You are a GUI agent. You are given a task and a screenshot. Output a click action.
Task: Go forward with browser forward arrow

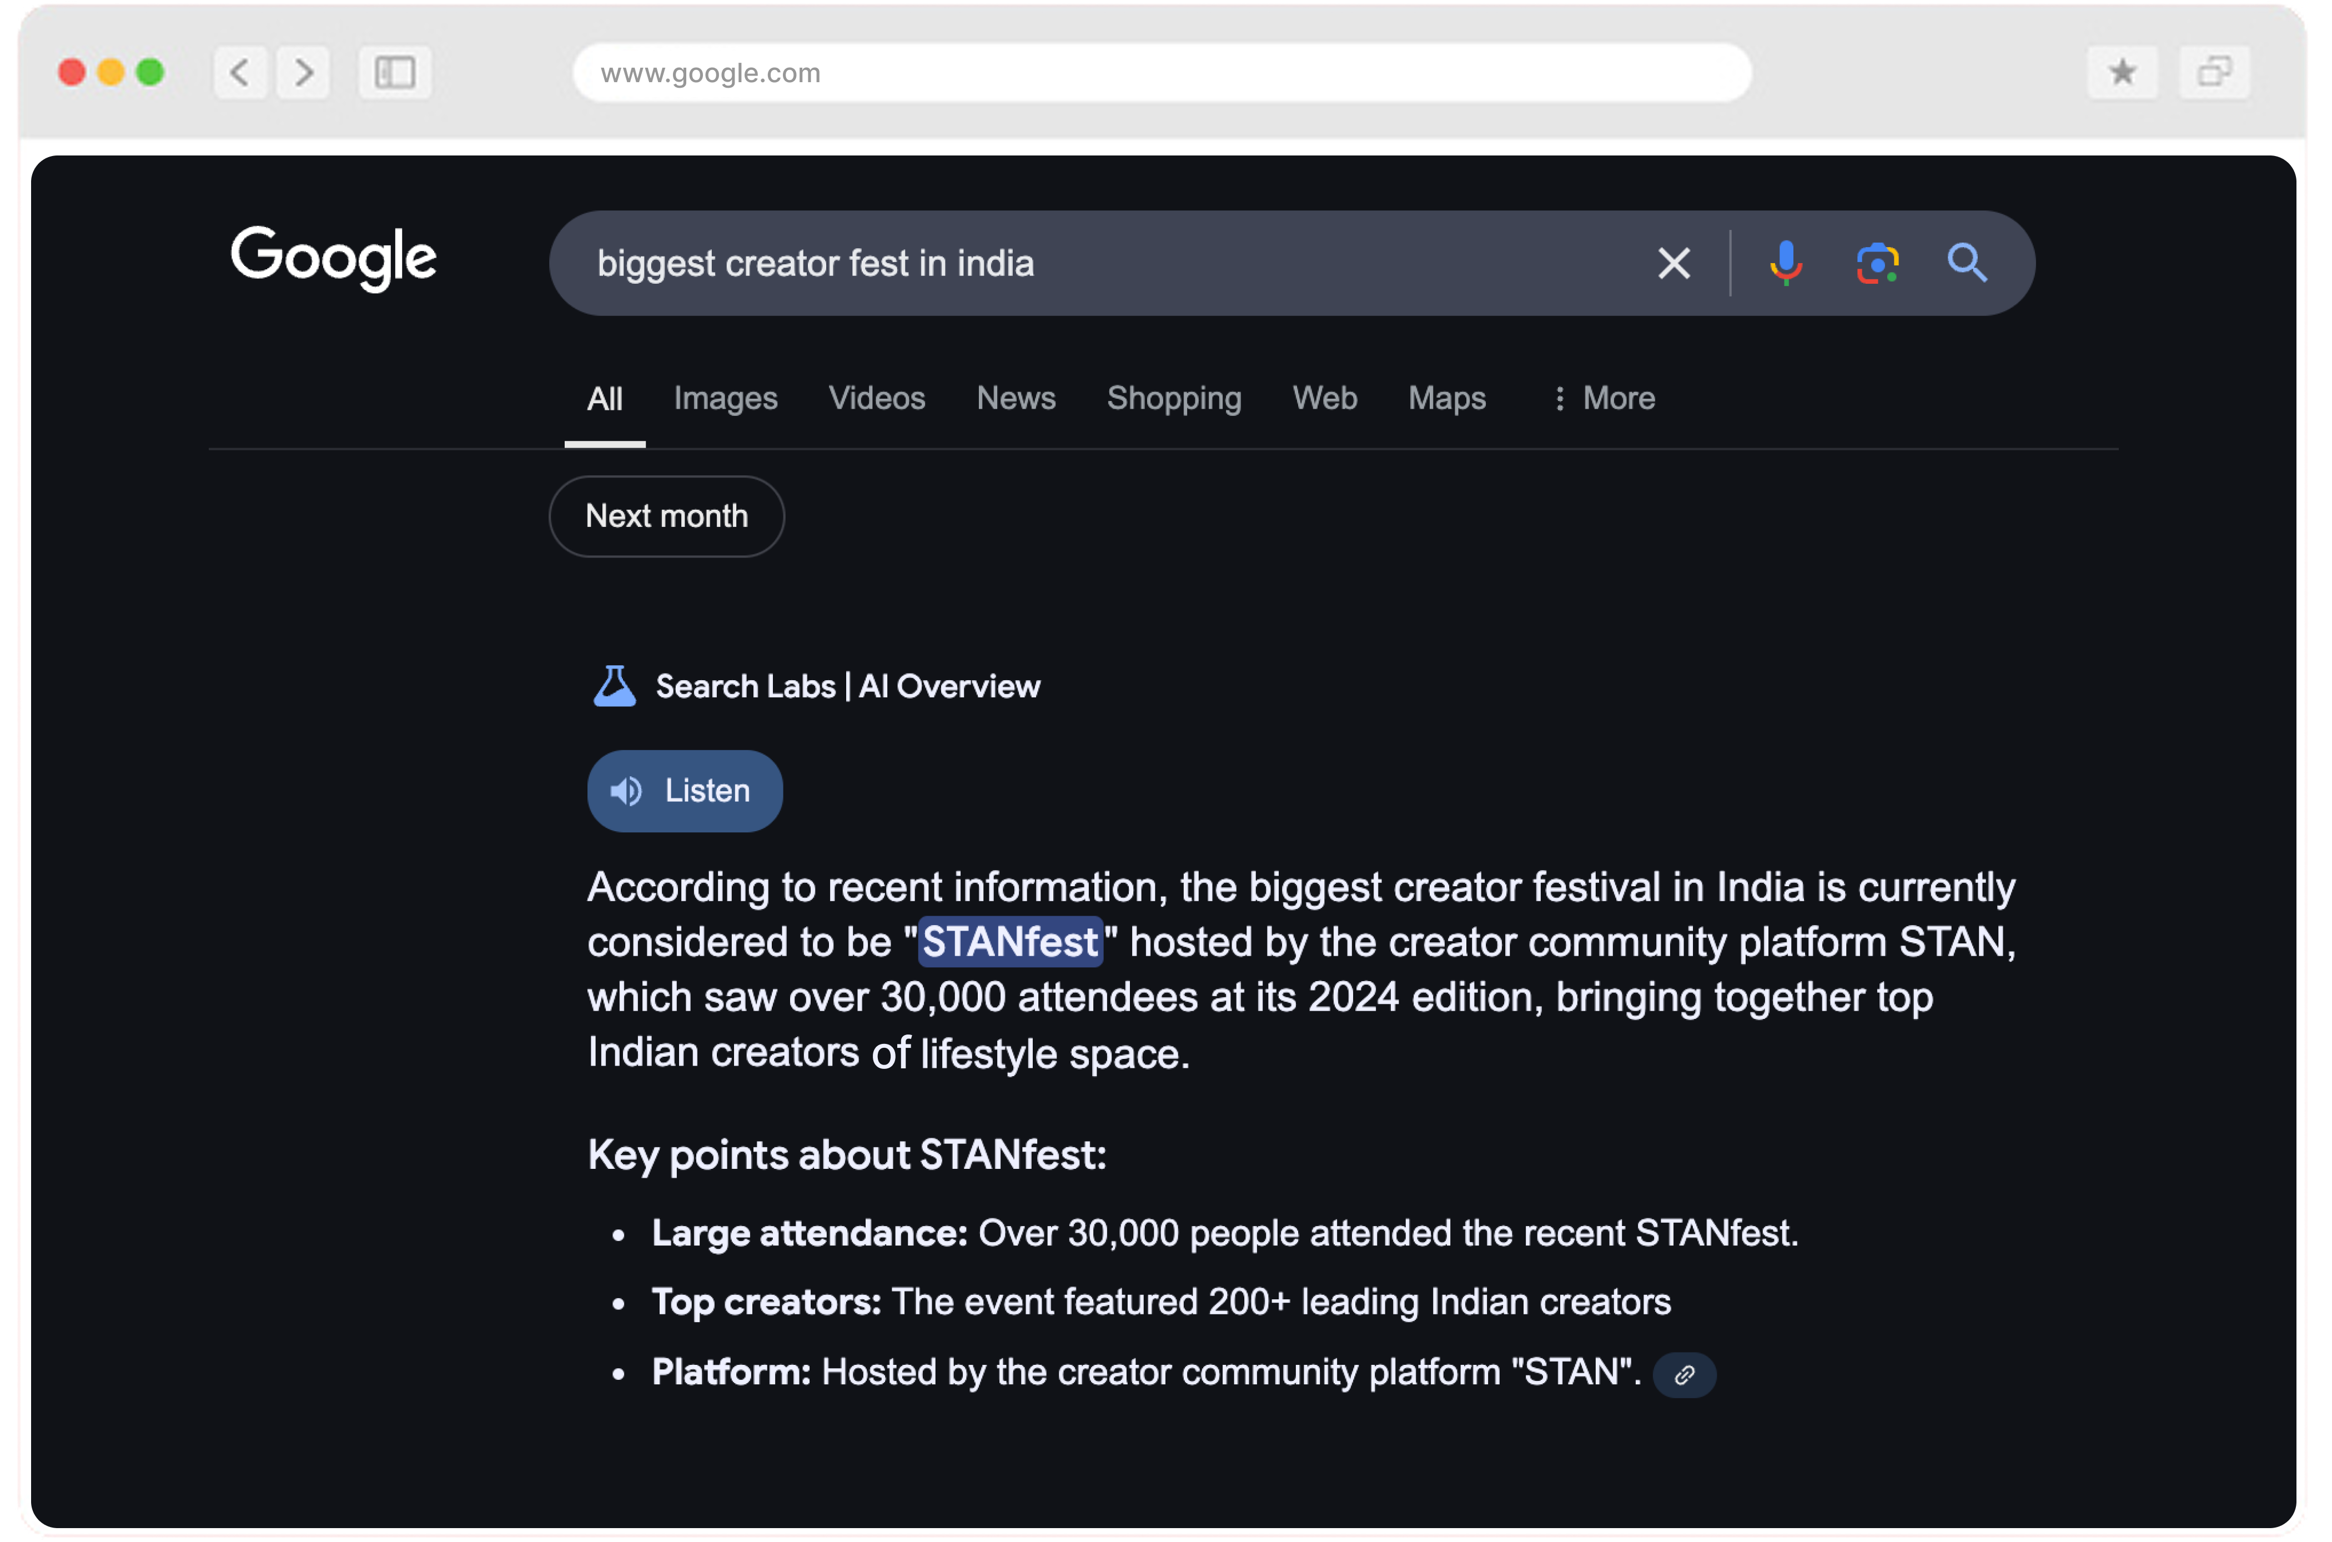click(303, 72)
